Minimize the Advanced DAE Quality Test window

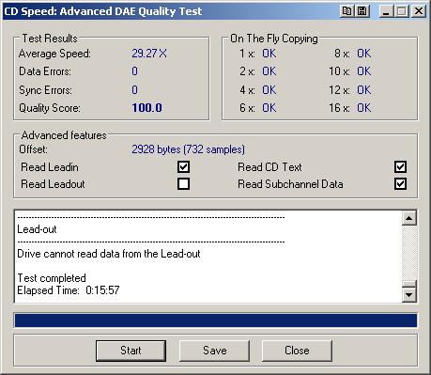(x=387, y=11)
